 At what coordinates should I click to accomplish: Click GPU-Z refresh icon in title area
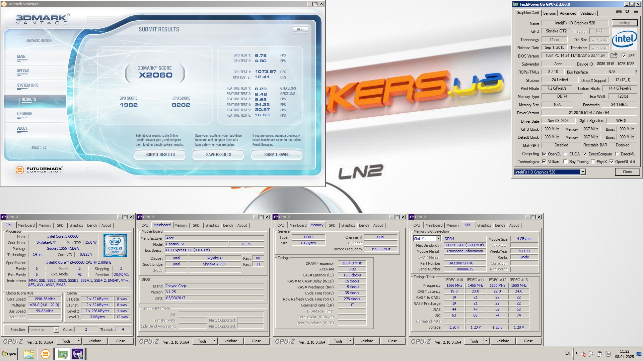click(627, 12)
